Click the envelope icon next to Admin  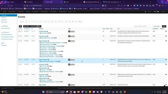coord(158,11)
